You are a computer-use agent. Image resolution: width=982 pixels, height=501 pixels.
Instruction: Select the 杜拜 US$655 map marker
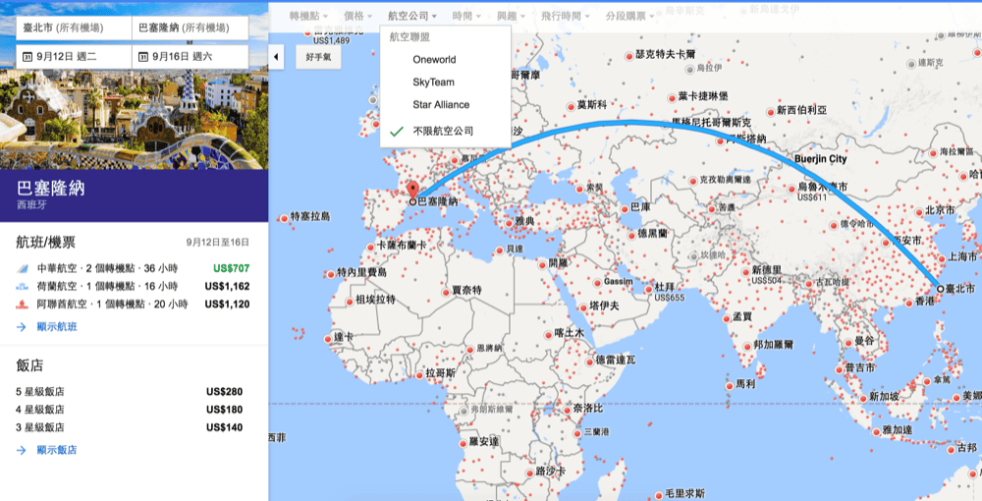647,288
